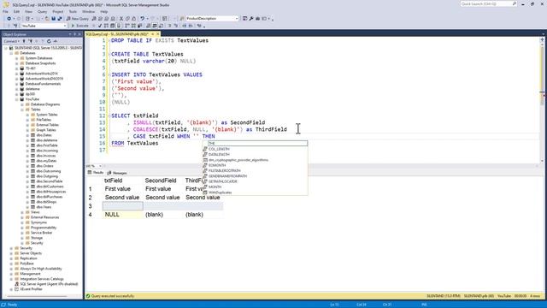Open the Query menu
This screenshot has height=308, width=547.
(42, 11)
